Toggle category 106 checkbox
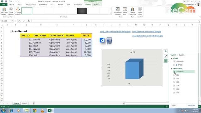This screenshot has width=201, height=113. pos(174,93)
